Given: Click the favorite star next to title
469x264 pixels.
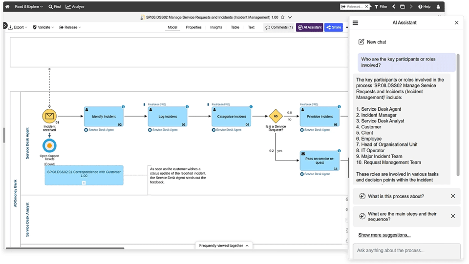Looking at the screenshot, I should [x=282, y=17].
